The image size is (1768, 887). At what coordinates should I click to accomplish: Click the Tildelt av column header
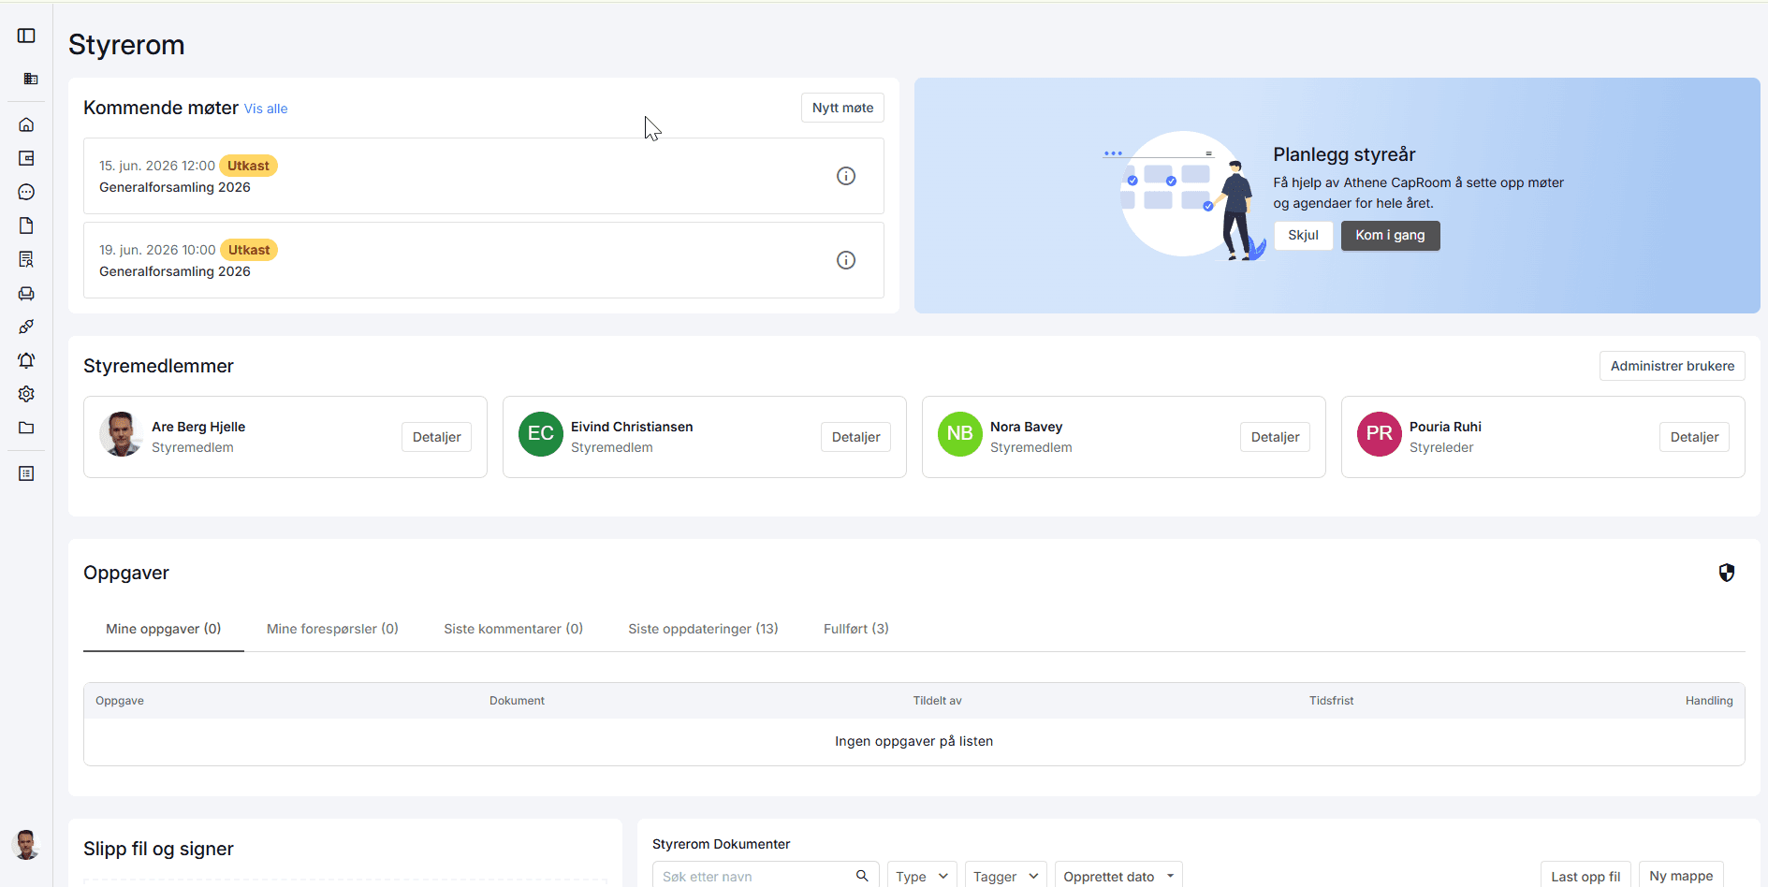(937, 701)
